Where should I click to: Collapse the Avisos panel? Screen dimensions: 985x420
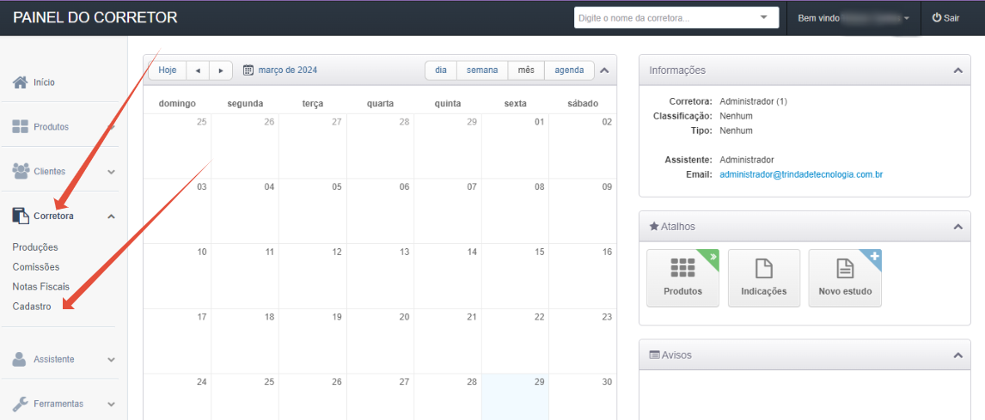point(957,356)
